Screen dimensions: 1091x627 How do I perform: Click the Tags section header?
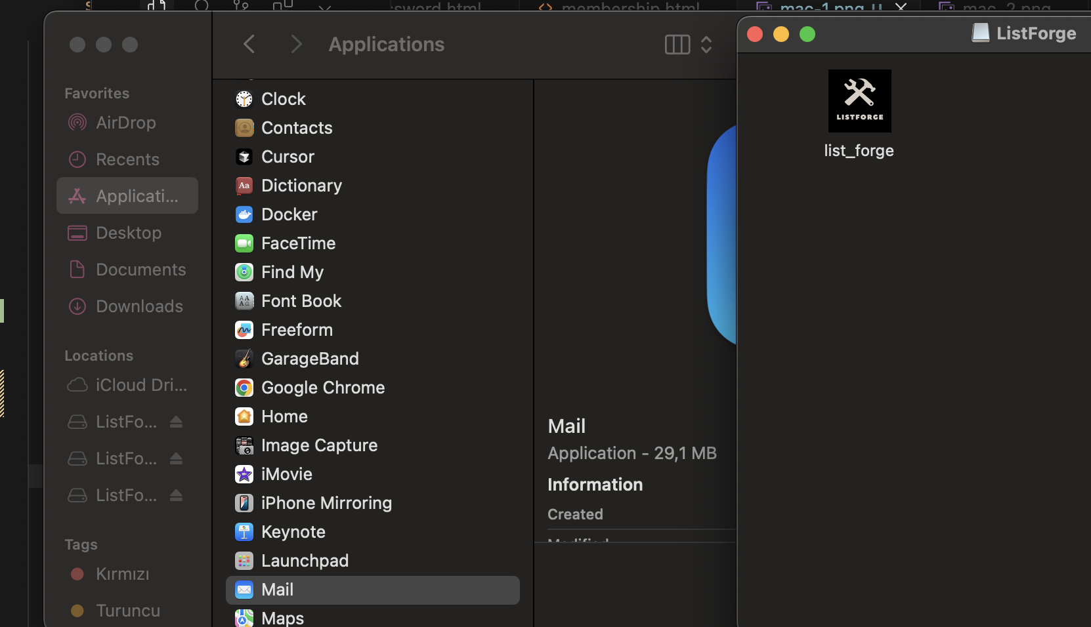[81, 544]
